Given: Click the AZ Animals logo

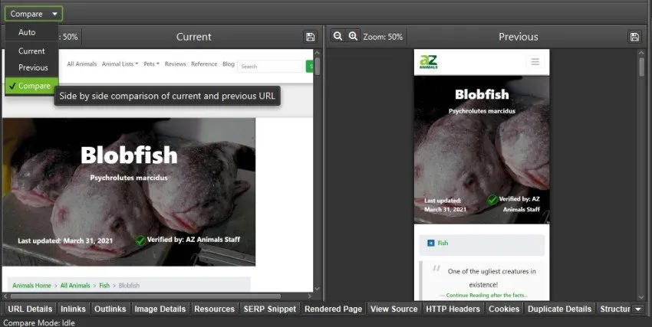Looking at the screenshot, I should pyautogui.click(x=427, y=62).
